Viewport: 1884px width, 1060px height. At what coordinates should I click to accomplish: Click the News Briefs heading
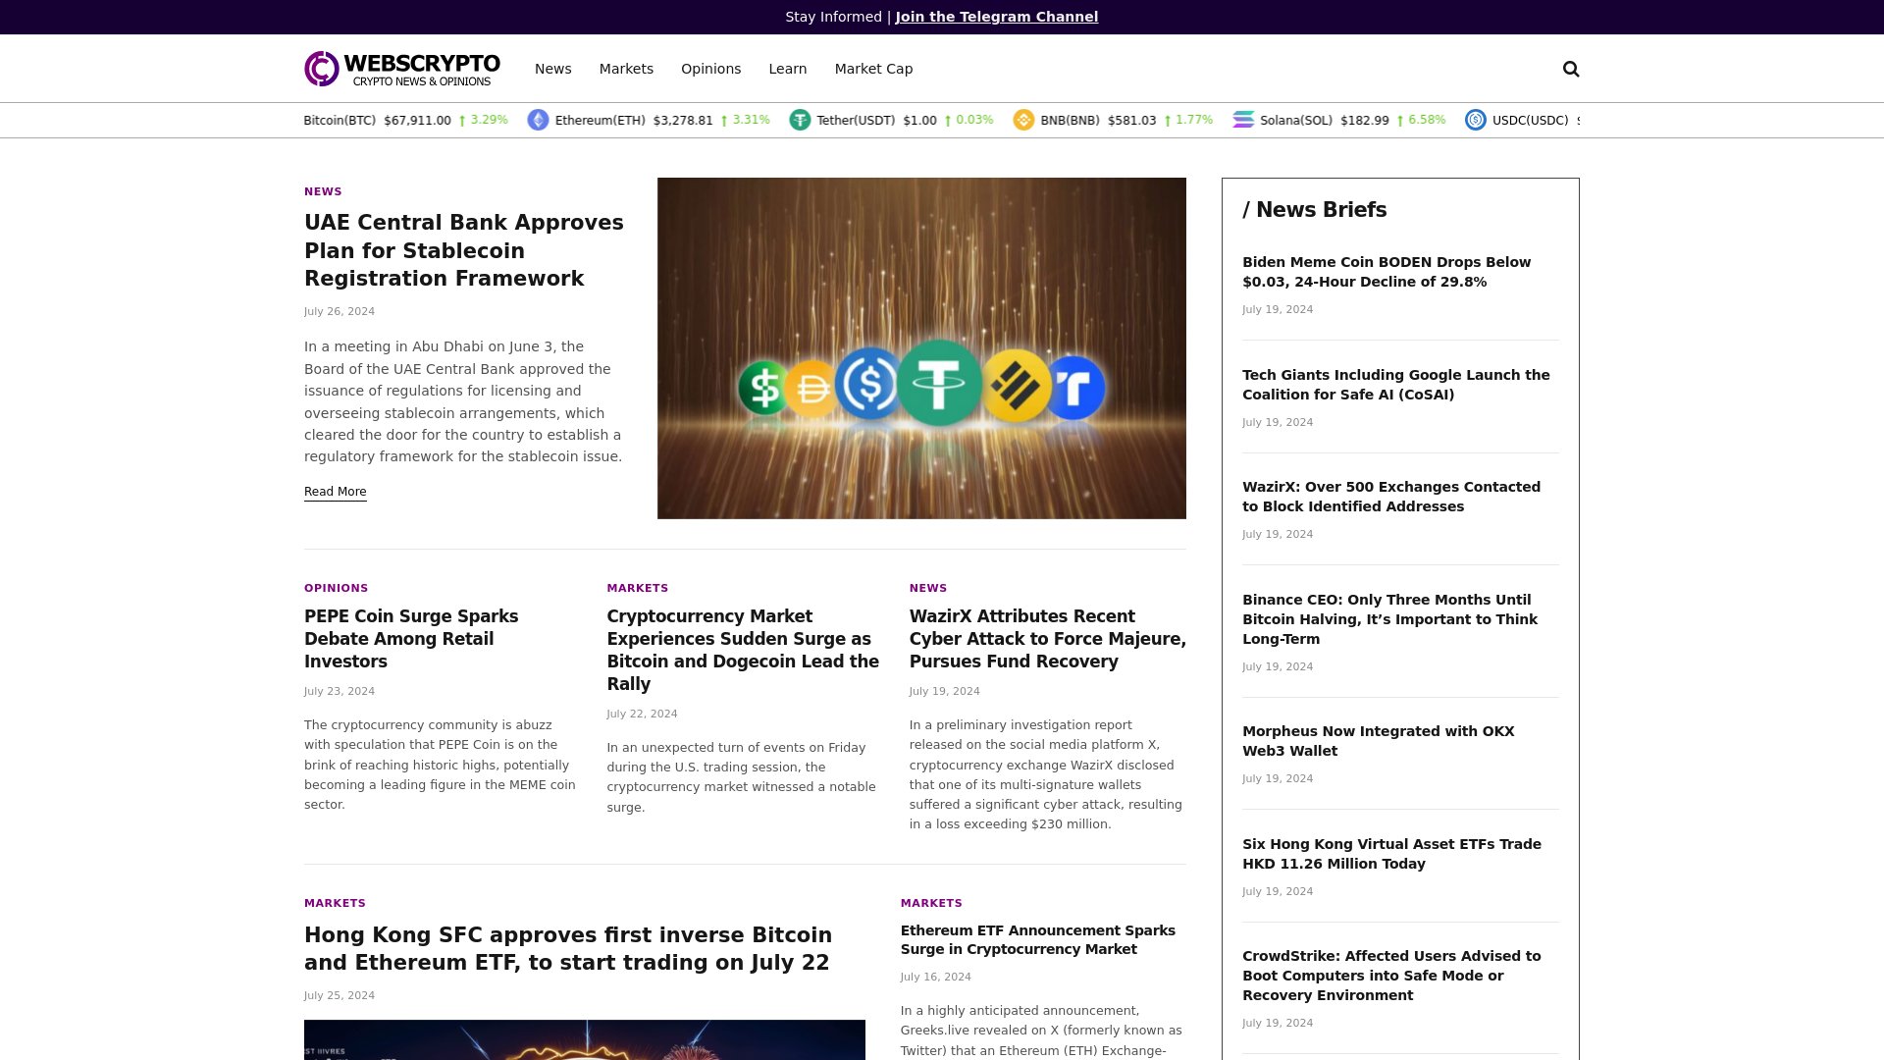(1315, 210)
